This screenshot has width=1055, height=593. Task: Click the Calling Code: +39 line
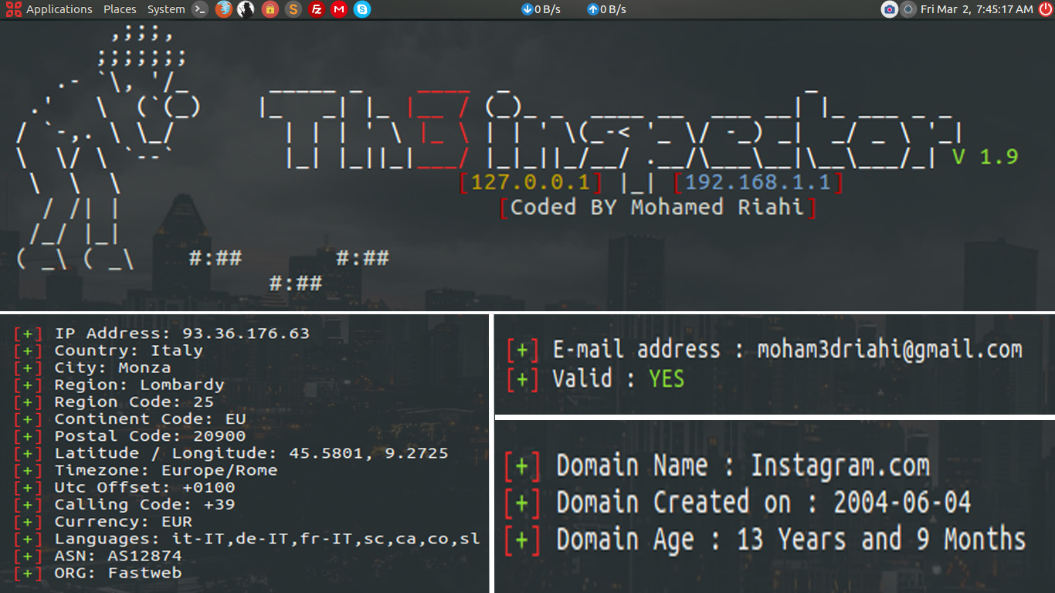pos(124,504)
